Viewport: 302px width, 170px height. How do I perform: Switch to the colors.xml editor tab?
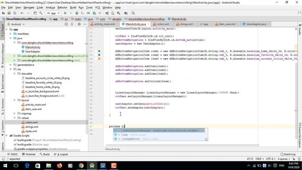point(162,24)
